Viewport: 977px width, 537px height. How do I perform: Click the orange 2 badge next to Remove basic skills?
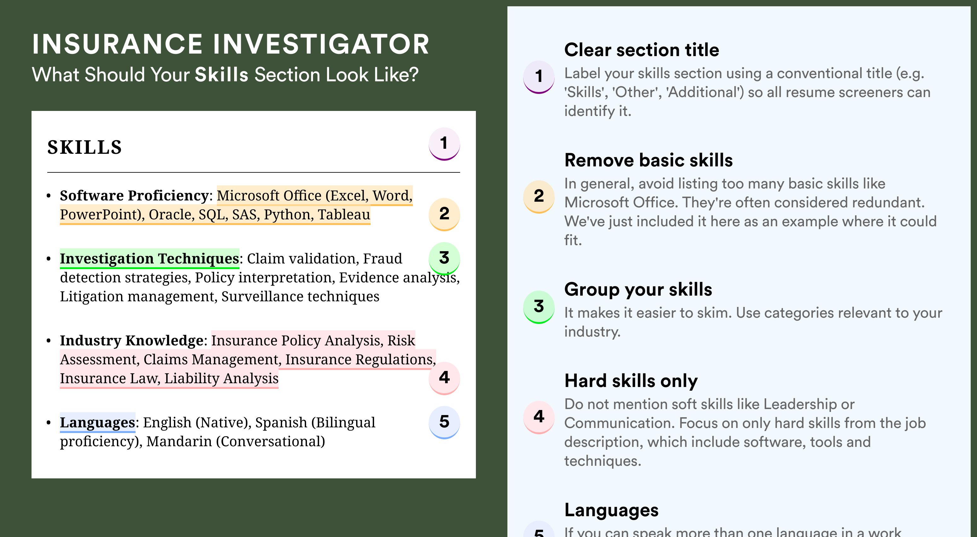pos(539,197)
